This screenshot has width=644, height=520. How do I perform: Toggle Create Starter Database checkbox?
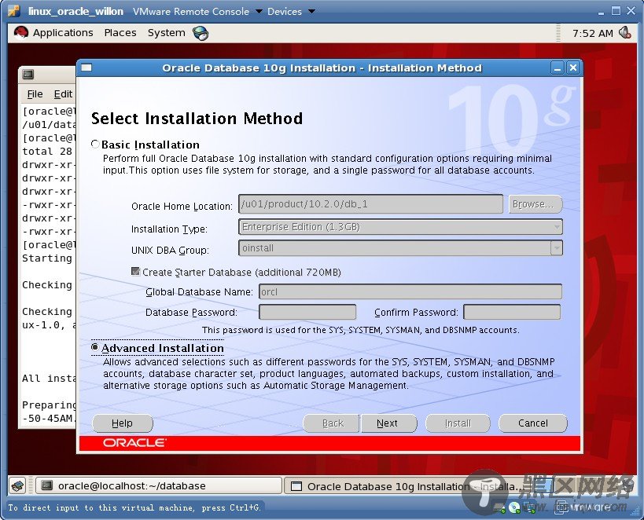click(135, 271)
